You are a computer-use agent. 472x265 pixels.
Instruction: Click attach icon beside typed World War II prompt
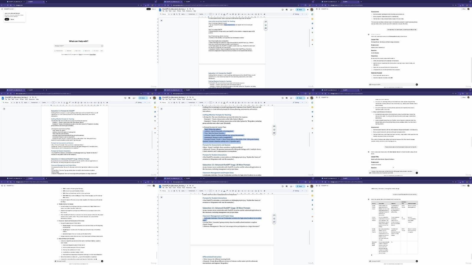(x=370, y=173)
